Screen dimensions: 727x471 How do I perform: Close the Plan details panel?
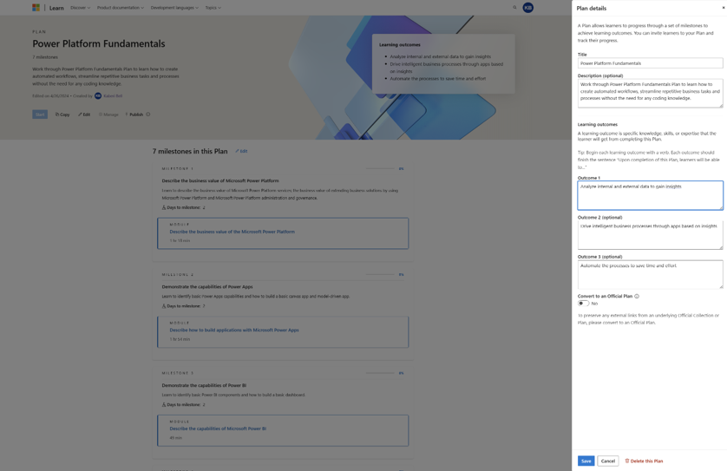(x=723, y=8)
